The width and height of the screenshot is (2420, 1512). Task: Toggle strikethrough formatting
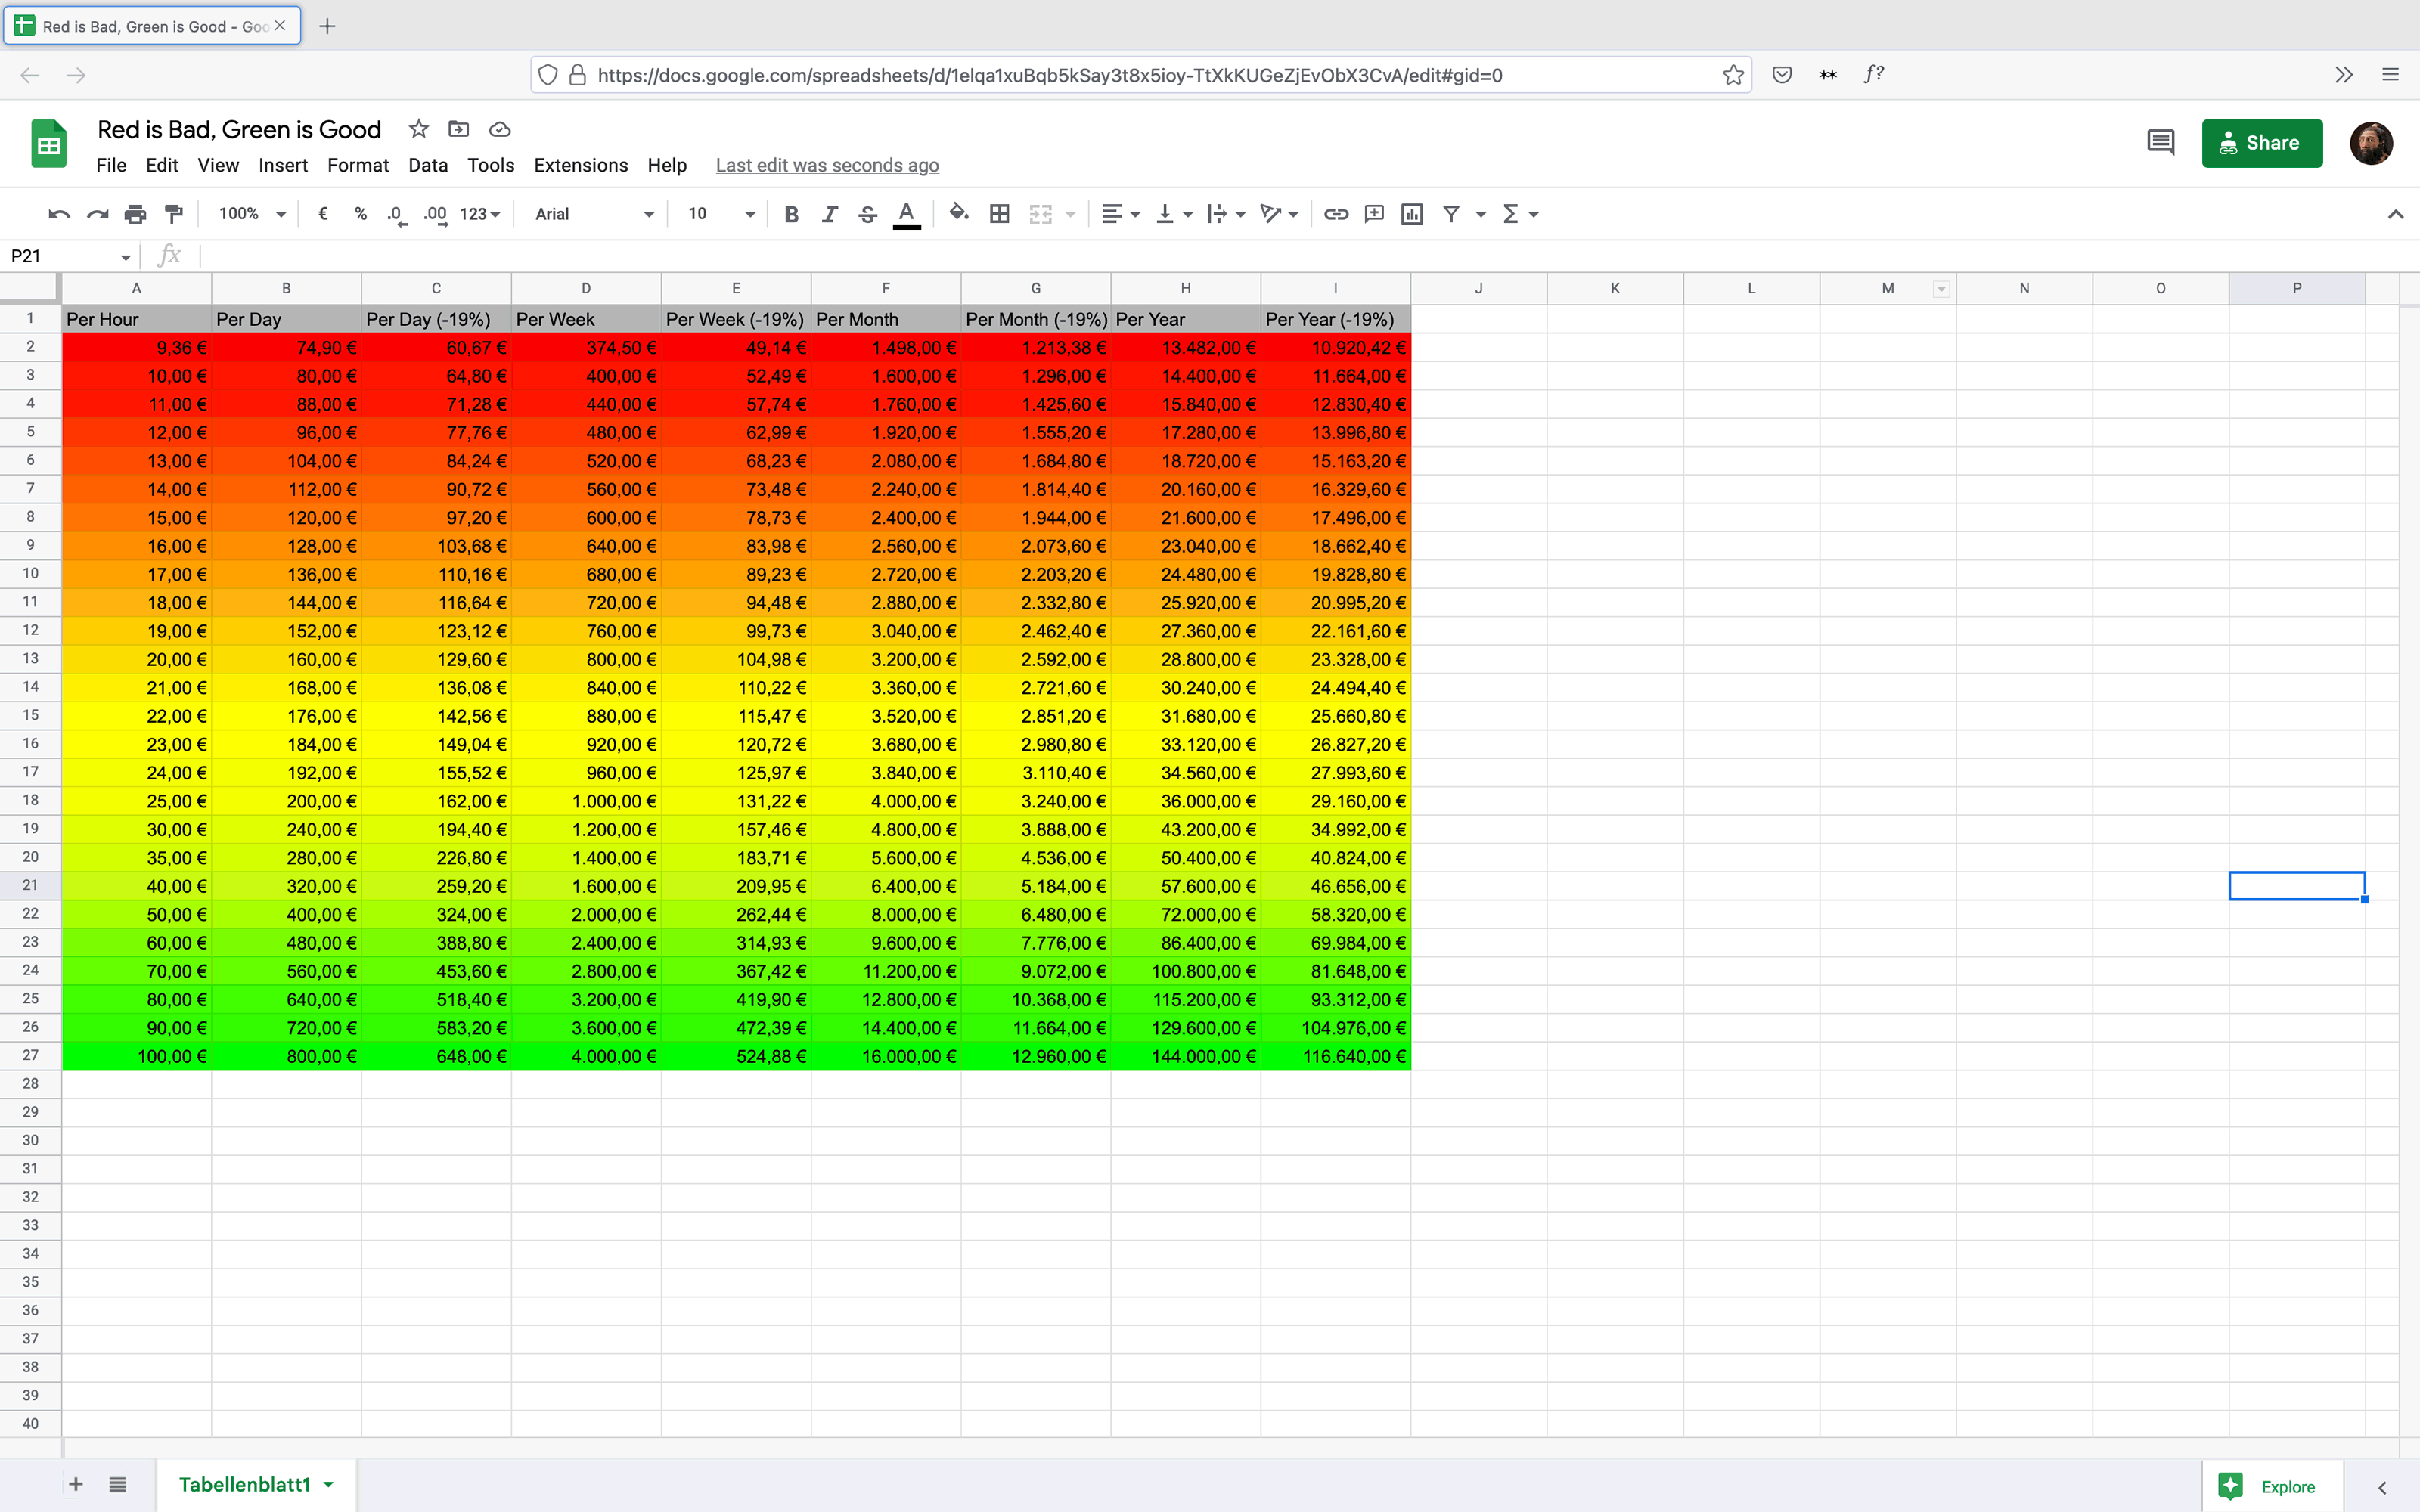point(867,214)
